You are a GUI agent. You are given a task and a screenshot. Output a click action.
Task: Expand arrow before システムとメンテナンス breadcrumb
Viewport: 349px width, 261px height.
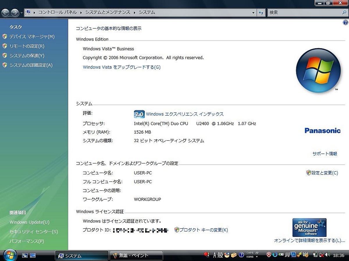pyautogui.click(x=82, y=12)
